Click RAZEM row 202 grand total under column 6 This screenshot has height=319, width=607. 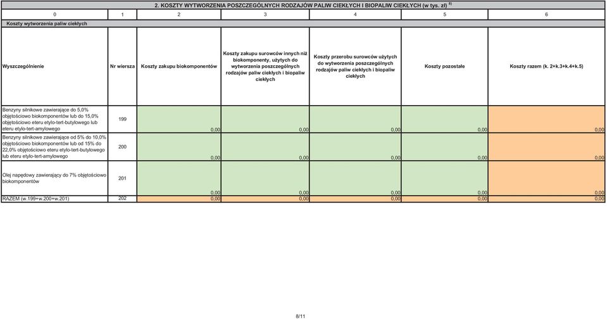[x=547, y=199]
